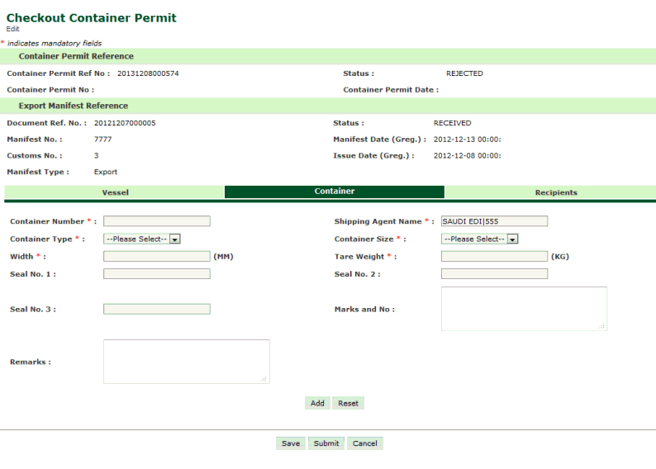Viewport: 656px width, 469px height.
Task: Focus the Seal No. 2 field
Action: (x=494, y=274)
